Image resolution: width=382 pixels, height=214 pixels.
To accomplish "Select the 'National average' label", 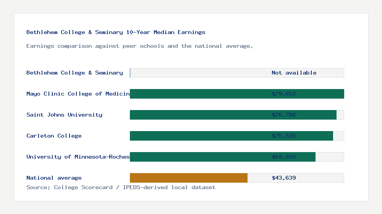I will pyautogui.click(x=54, y=178).
